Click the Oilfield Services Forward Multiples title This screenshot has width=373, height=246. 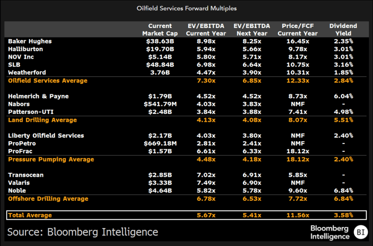tap(186, 8)
